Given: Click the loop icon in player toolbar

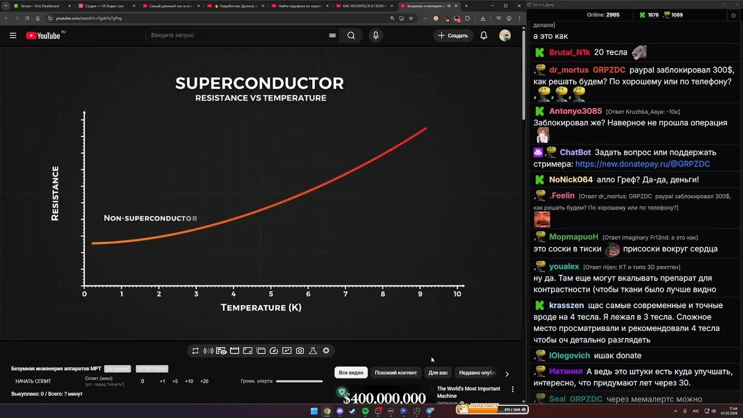Looking at the screenshot, I should [196, 351].
